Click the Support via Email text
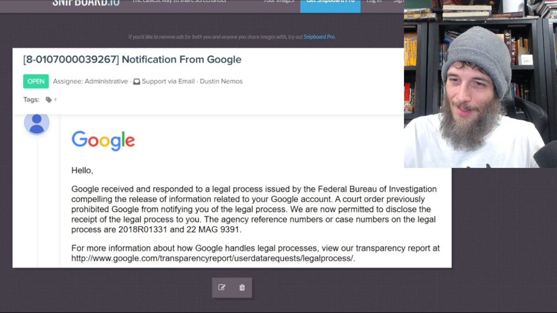557x313 pixels. [x=168, y=81]
